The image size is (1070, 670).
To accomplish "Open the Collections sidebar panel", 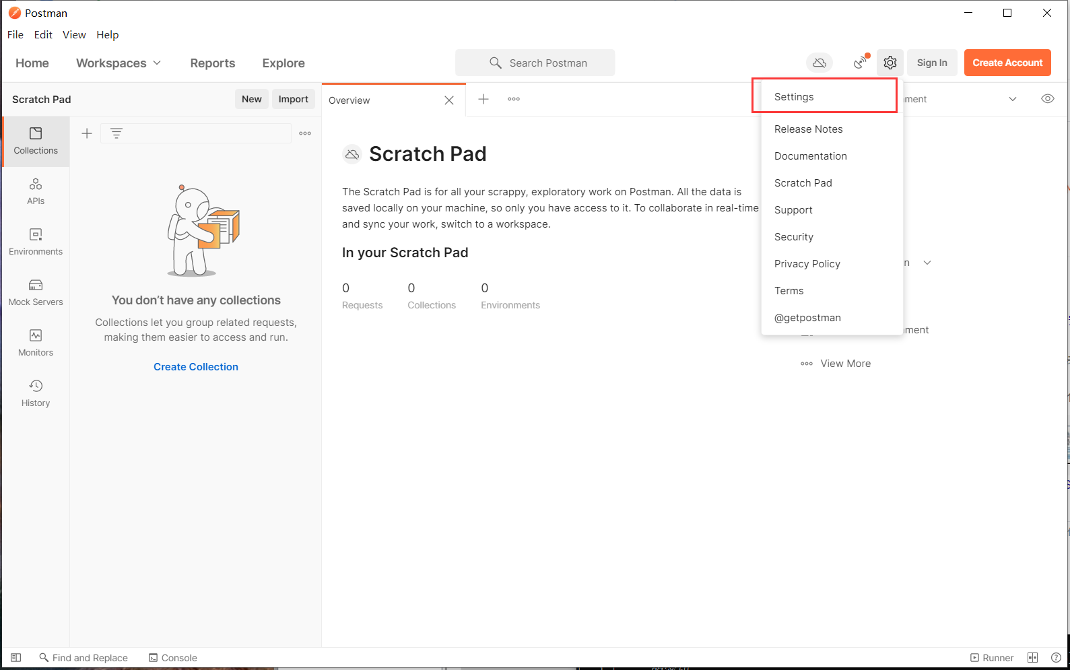I will pyautogui.click(x=36, y=141).
